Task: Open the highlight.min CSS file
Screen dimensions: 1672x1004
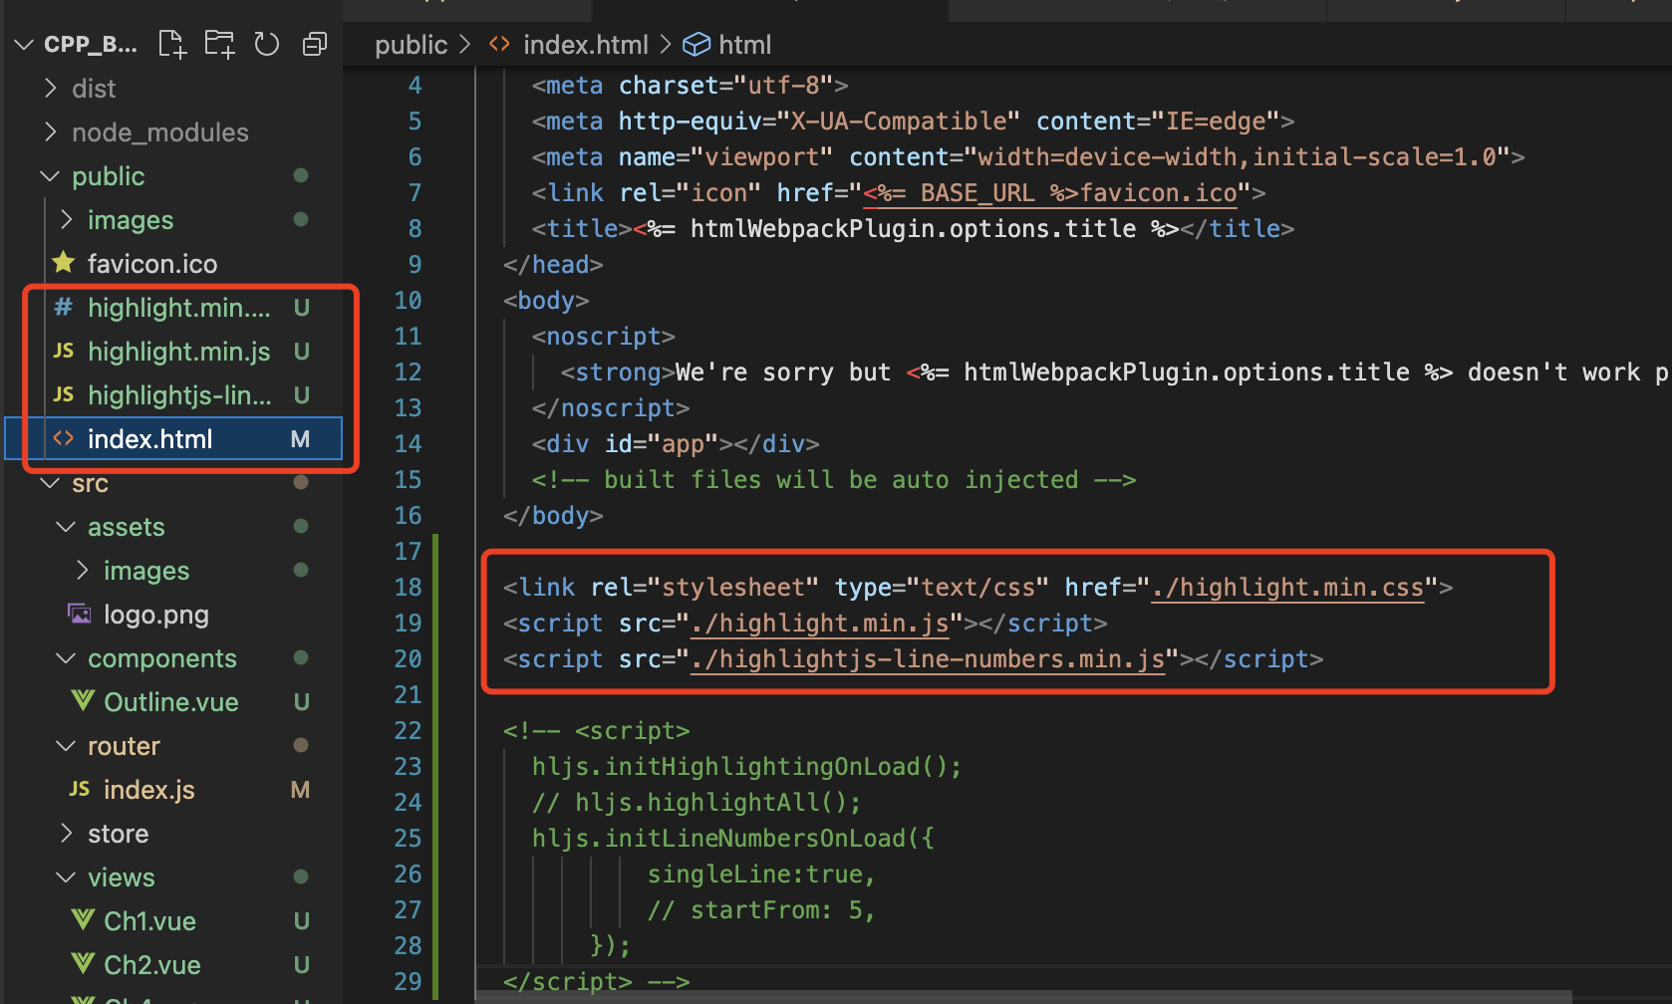Action: [x=179, y=308]
